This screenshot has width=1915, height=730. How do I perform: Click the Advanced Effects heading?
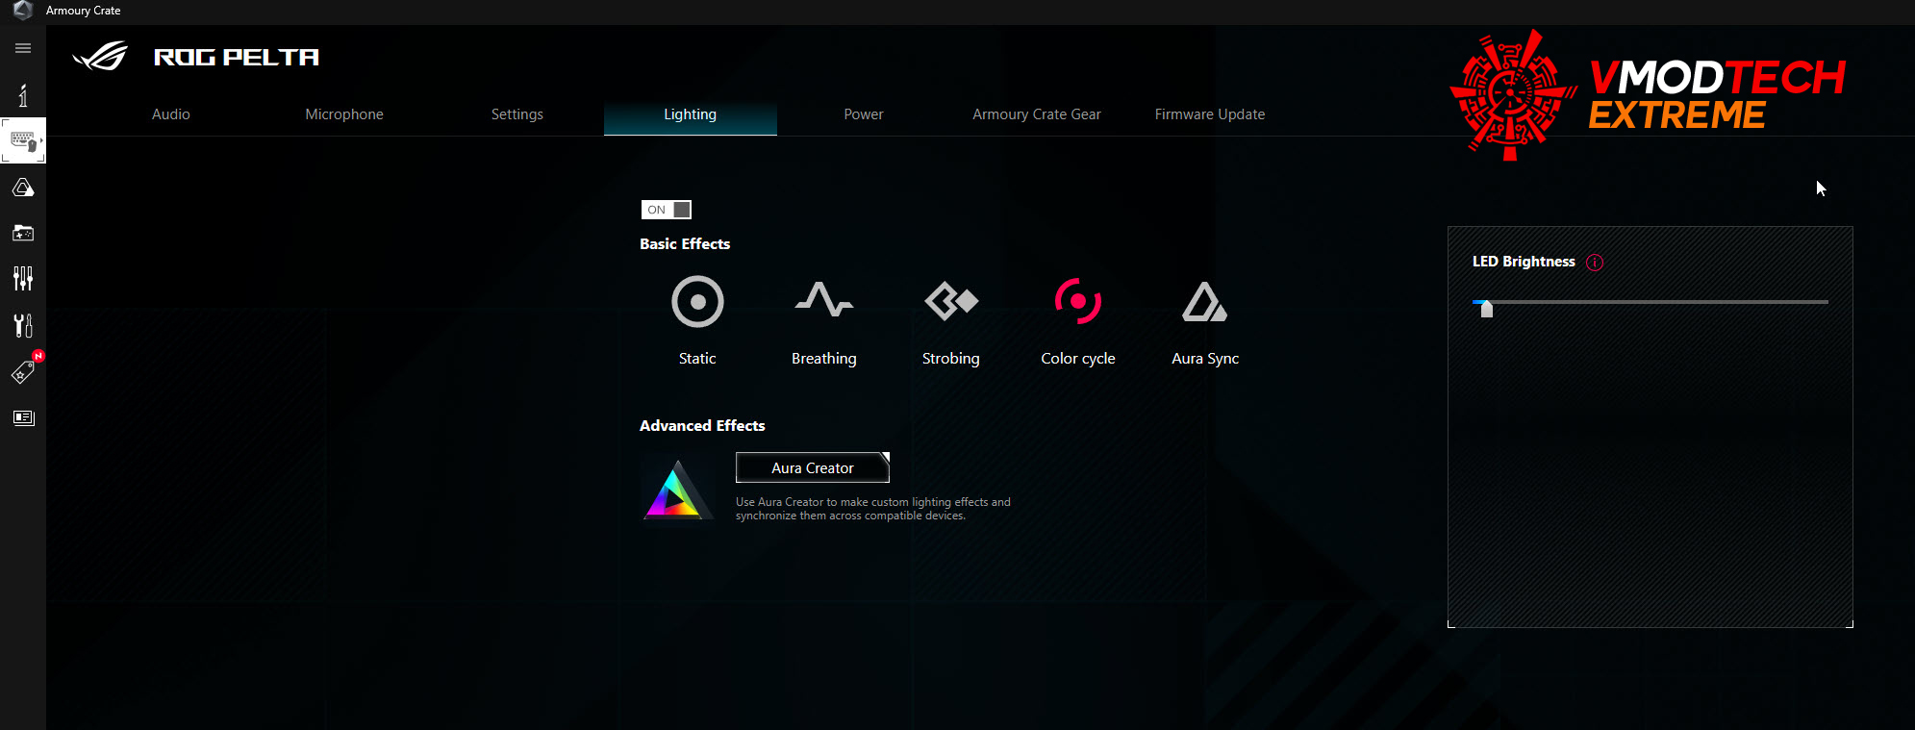(x=702, y=426)
